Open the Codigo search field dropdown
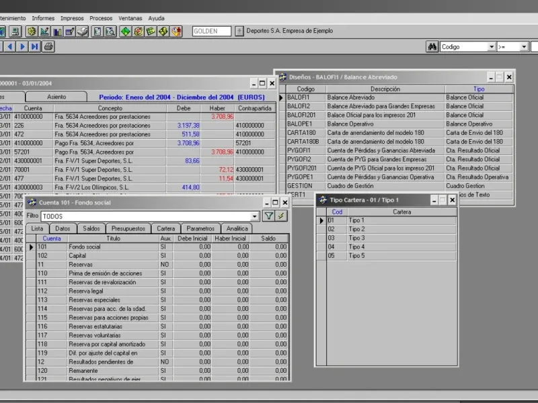Viewport: 538px width, 403px height. [491, 47]
